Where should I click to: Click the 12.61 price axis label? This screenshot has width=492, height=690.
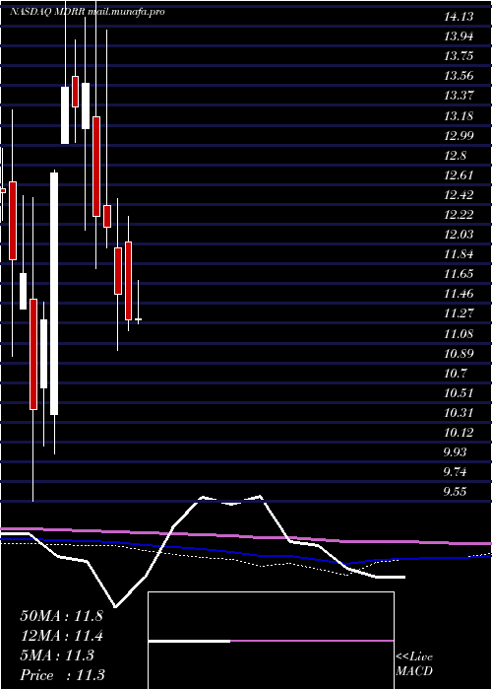(x=460, y=175)
